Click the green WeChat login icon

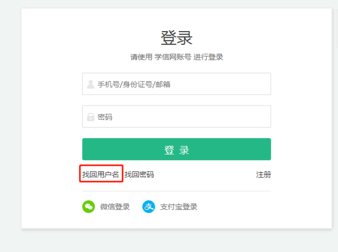[89, 207]
